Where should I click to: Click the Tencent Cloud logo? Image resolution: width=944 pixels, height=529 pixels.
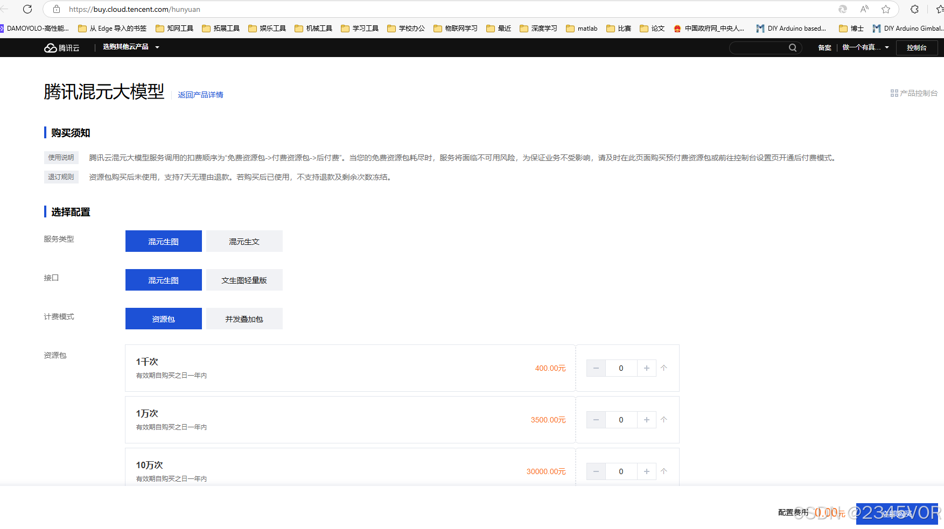click(x=61, y=47)
